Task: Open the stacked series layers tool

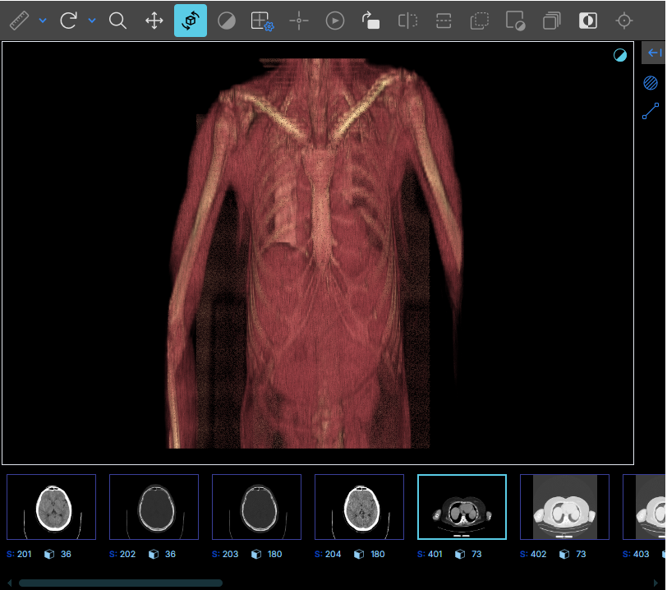Action: click(x=551, y=21)
